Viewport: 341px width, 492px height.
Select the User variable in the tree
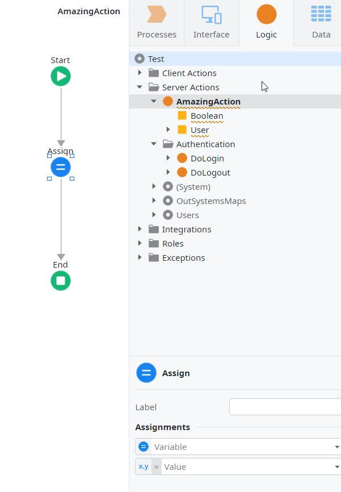click(196, 130)
